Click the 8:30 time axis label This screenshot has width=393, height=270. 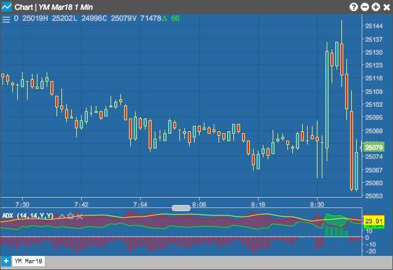pyautogui.click(x=317, y=204)
